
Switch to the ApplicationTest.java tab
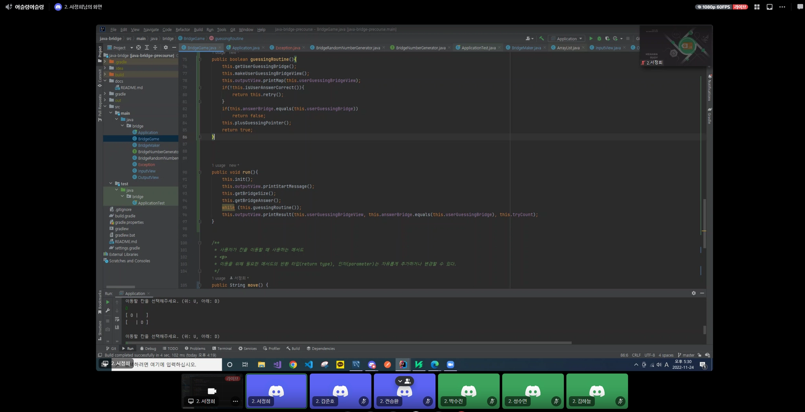[478, 48]
